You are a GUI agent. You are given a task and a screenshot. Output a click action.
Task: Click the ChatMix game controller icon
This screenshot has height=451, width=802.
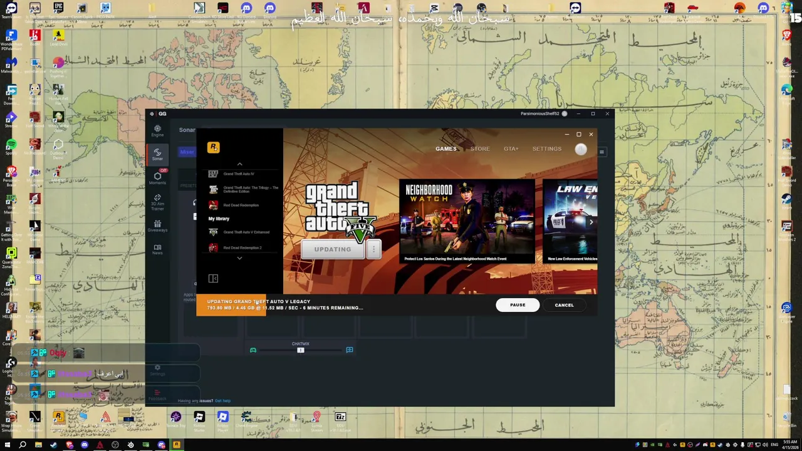pos(253,350)
